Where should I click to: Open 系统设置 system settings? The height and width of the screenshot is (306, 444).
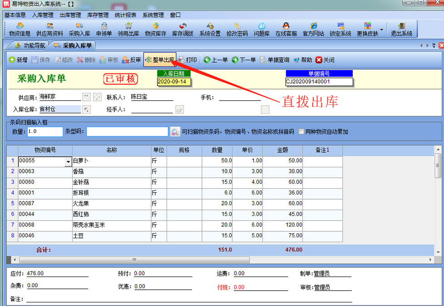[210, 29]
